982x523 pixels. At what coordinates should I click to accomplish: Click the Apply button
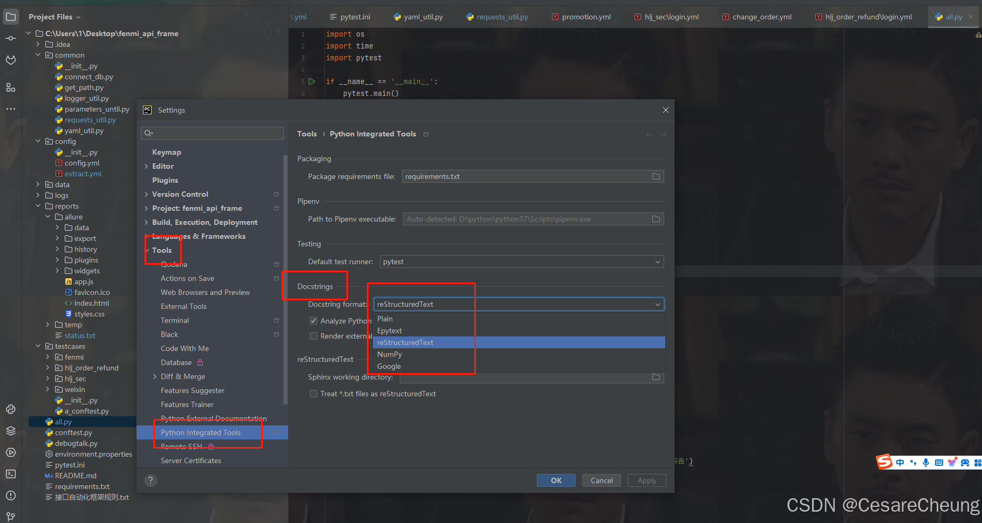click(x=647, y=480)
